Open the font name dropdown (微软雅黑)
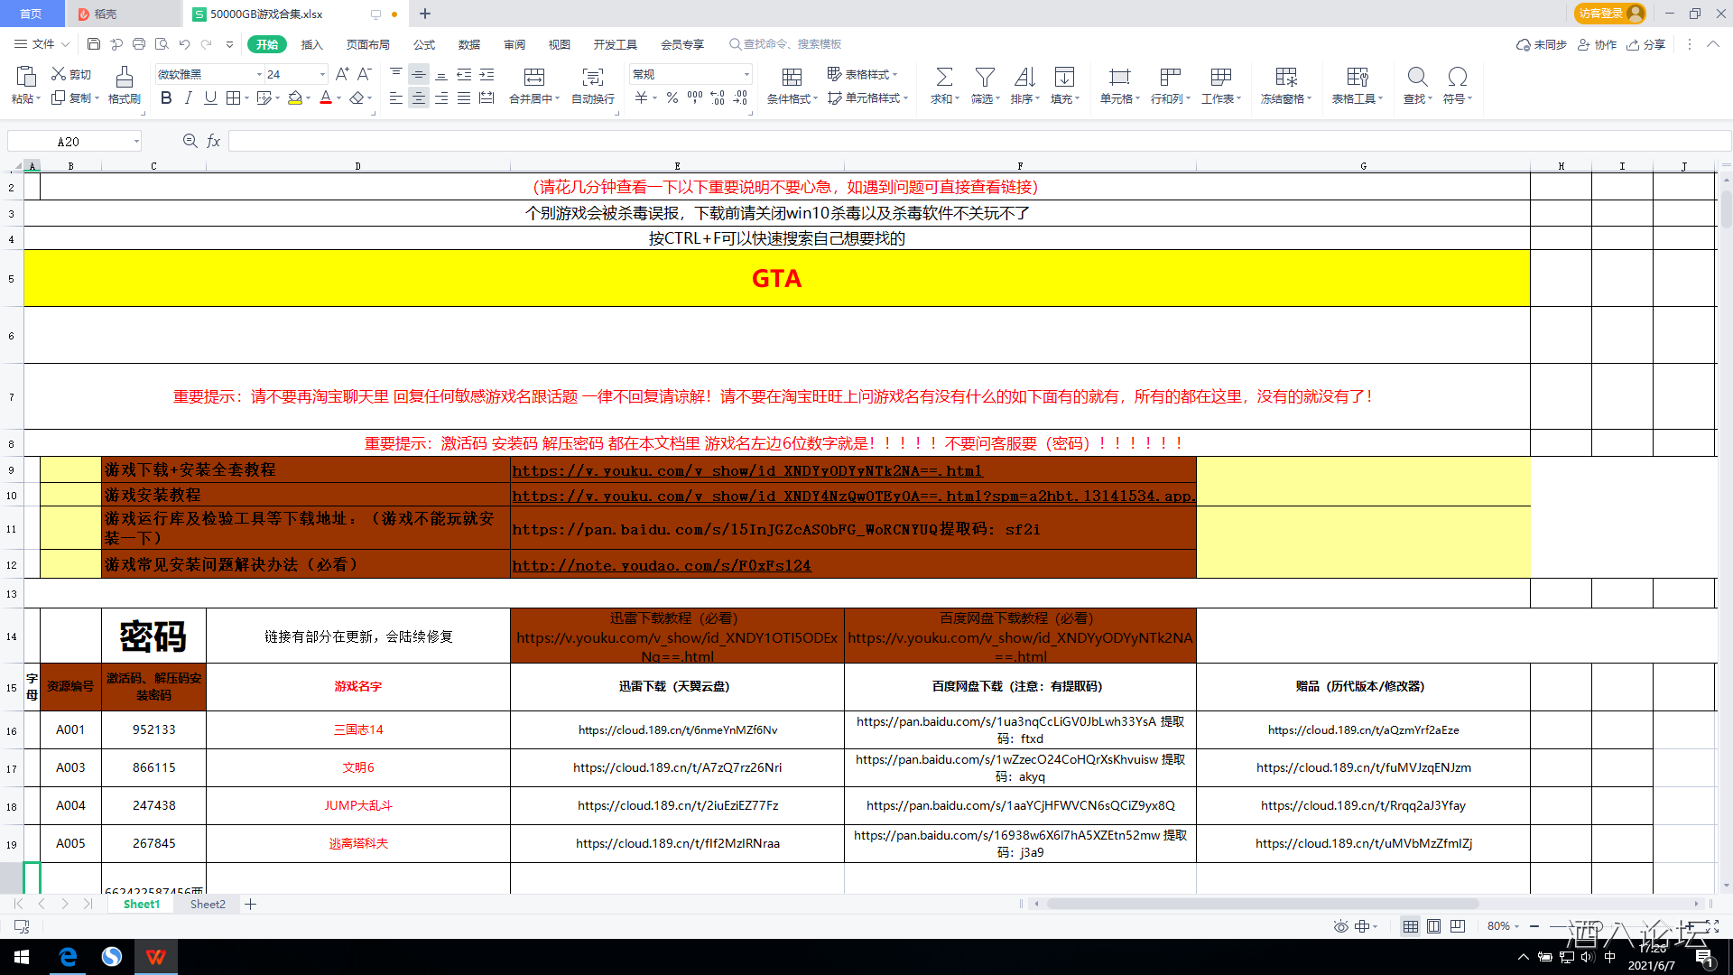 [259, 75]
